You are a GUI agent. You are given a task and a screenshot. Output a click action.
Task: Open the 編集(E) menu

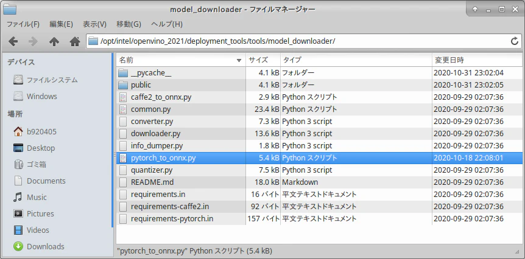tap(61, 24)
